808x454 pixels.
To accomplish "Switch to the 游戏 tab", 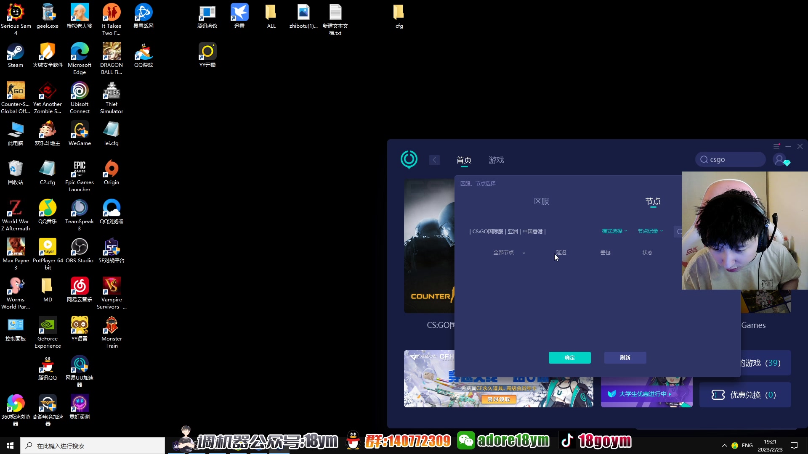I will [497, 160].
